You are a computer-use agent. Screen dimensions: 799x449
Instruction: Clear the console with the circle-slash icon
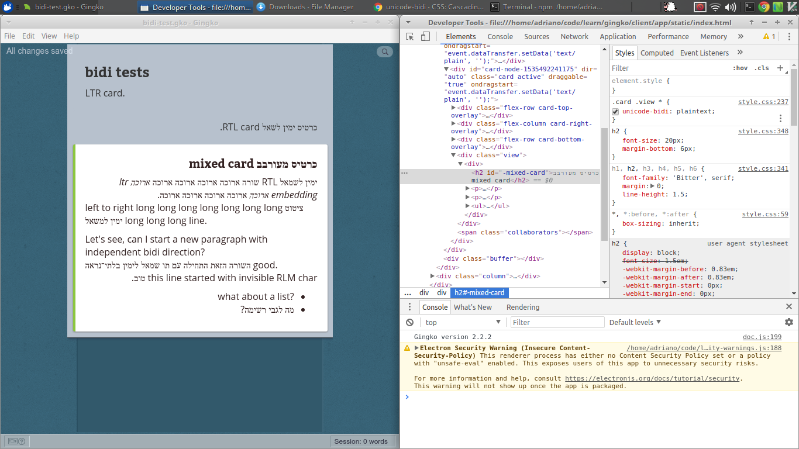(x=409, y=322)
